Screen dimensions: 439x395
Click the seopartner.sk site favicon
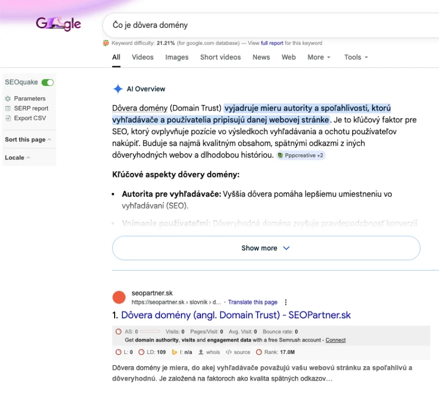pyautogui.click(x=119, y=297)
